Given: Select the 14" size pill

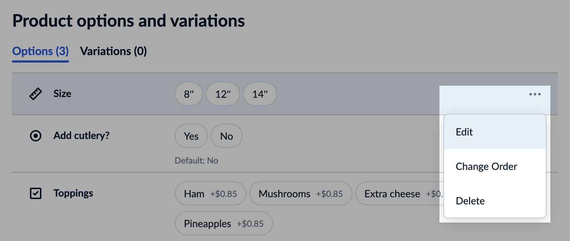Looking at the screenshot, I should tap(260, 94).
